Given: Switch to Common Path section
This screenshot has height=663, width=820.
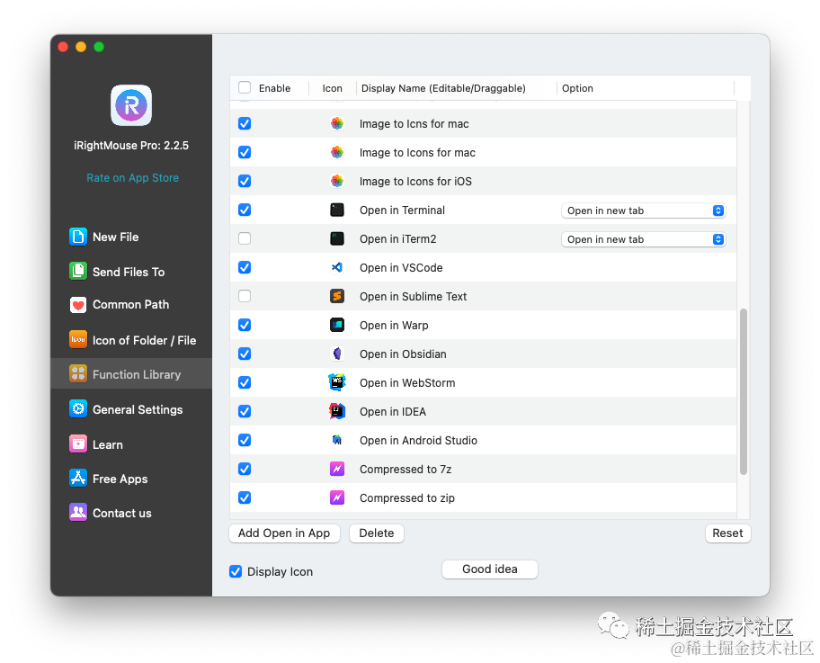Looking at the screenshot, I should click(x=130, y=305).
